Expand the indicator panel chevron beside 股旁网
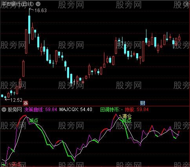This screenshot has width=190, height=167. 4,110
